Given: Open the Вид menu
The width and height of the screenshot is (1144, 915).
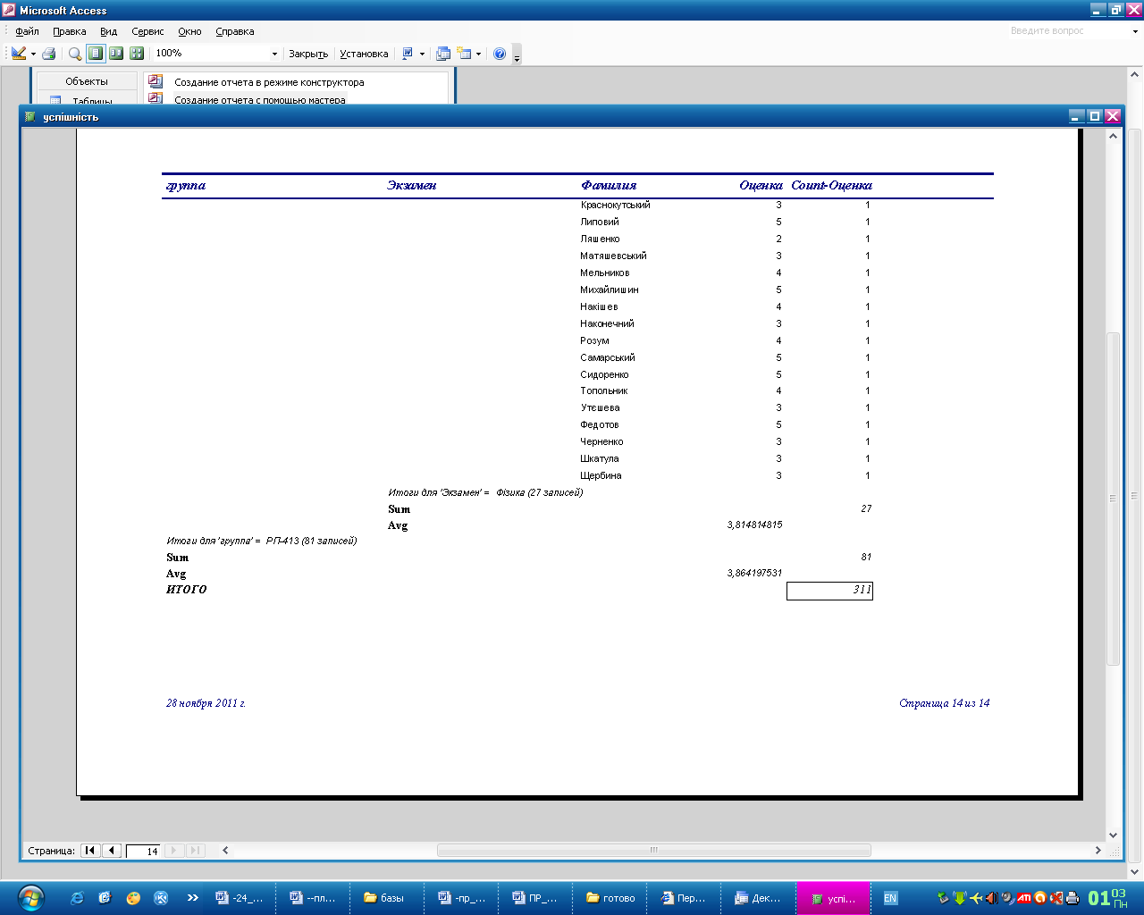Looking at the screenshot, I should 108,31.
